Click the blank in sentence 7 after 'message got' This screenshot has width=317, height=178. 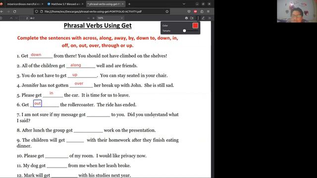tap(98, 115)
